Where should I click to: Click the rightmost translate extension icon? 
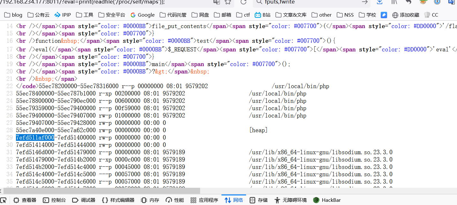coord(452,2)
